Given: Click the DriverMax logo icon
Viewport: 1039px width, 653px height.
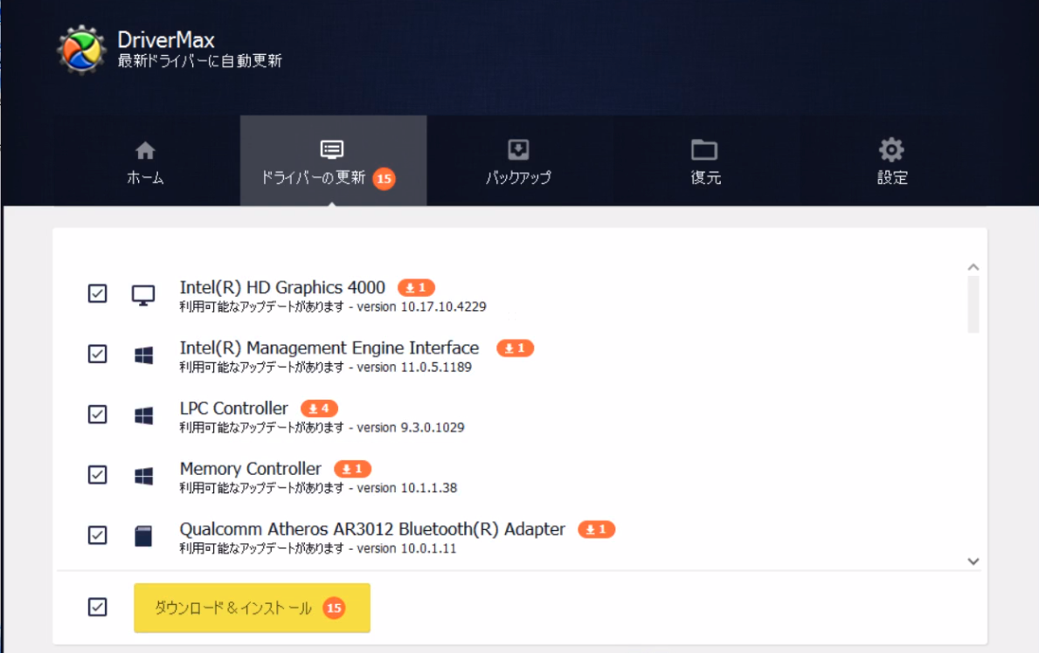Looking at the screenshot, I should (81, 50).
